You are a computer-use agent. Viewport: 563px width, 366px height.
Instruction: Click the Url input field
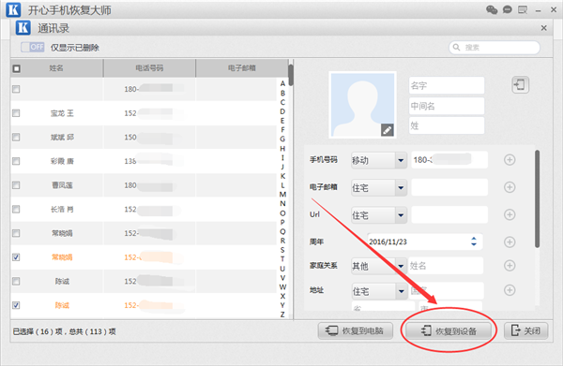point(449,215)
